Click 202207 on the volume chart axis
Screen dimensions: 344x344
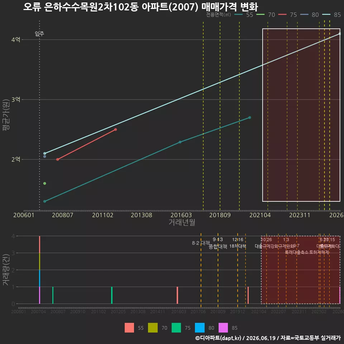278,311
